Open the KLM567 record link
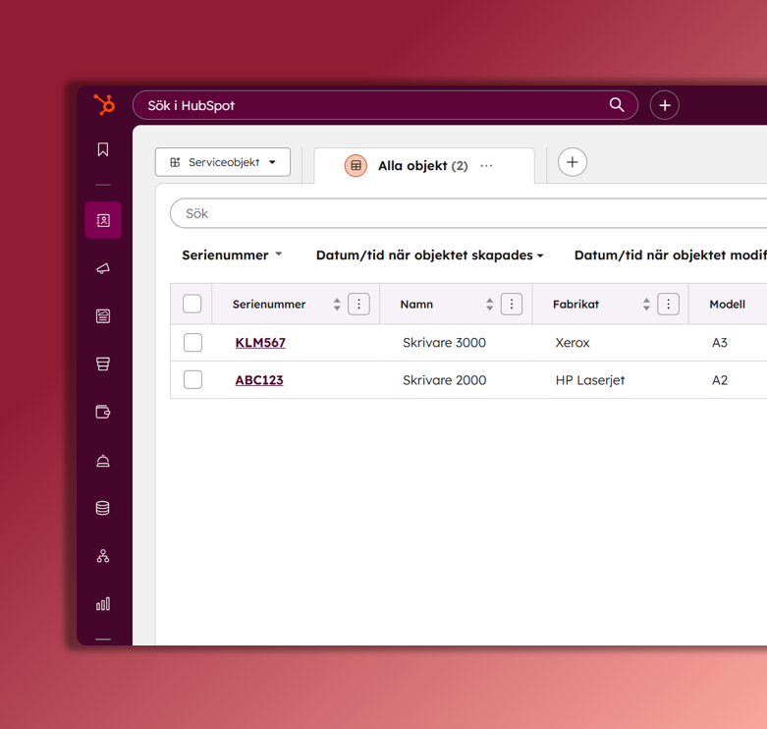Viewport: 767px width, 729px height. point(260,343)
